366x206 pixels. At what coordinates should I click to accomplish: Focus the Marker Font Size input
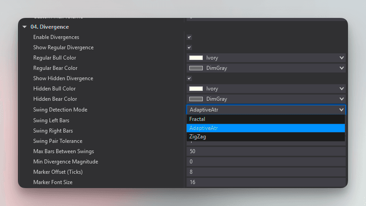click(265, 182)
